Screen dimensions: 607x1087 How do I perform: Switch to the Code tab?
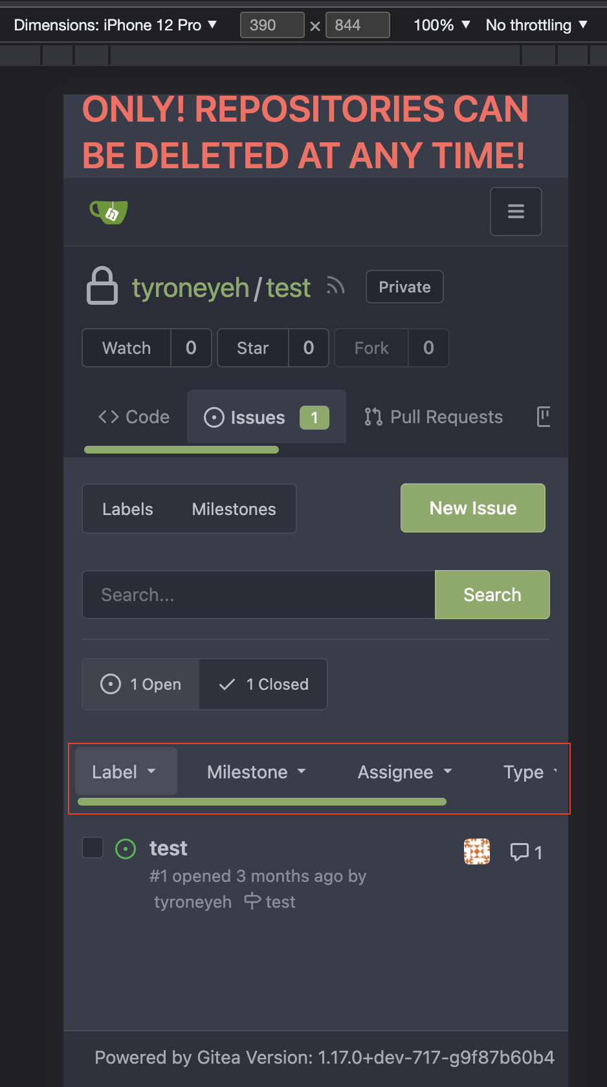pos(135,417)
